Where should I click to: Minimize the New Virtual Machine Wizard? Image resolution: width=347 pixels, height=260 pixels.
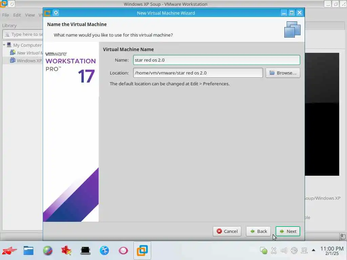pyautogui.click(x=284, y=13)
